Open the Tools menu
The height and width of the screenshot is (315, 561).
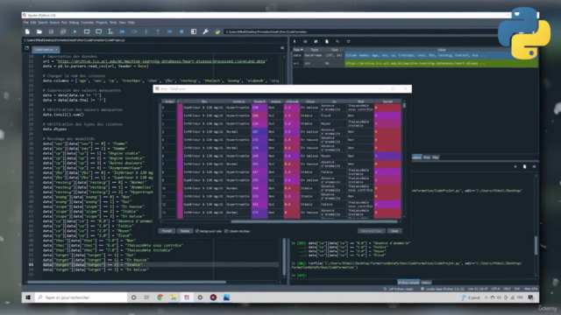[113, 23]
